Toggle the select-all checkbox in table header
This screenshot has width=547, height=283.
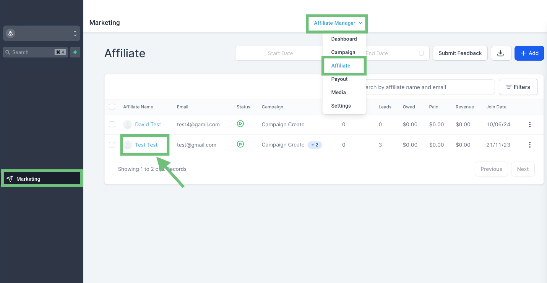point(112,107)
